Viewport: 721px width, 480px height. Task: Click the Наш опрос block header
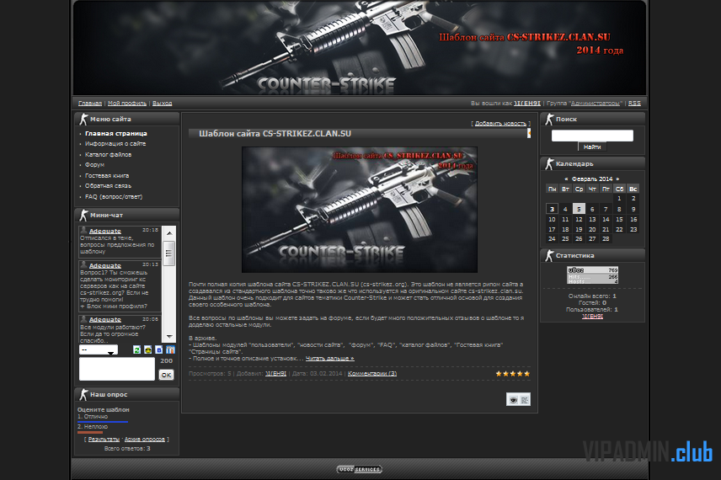[x=127, y=394]
